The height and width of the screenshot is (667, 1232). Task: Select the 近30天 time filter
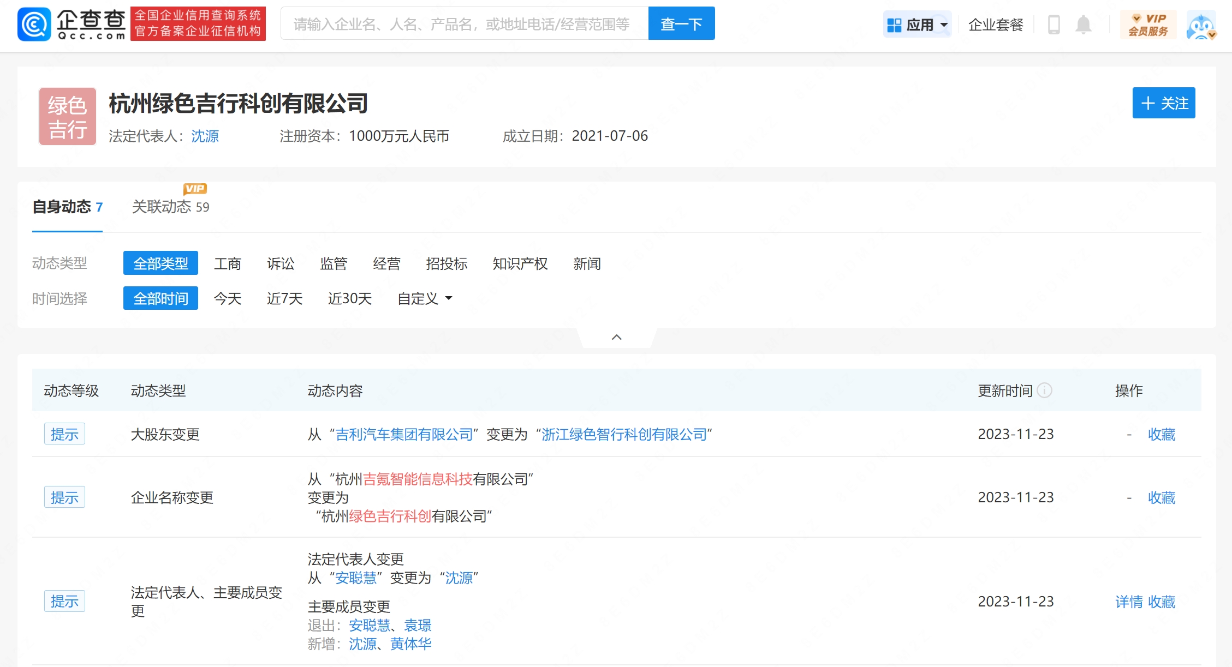pyautogui.click(x=349, y=298)
